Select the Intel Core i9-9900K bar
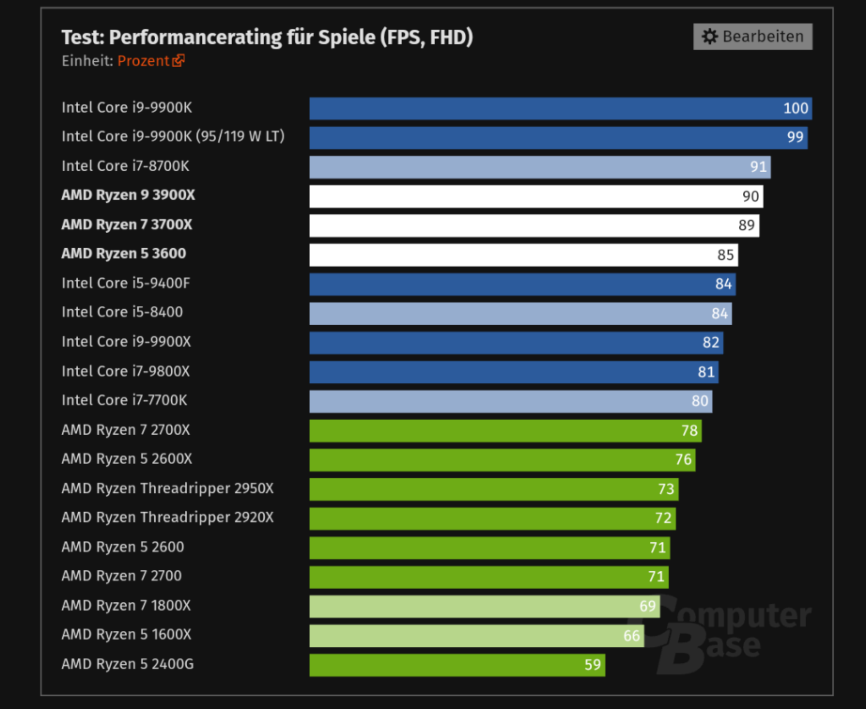The height and width of the screenshot is (709, 866). coord(561,108)
